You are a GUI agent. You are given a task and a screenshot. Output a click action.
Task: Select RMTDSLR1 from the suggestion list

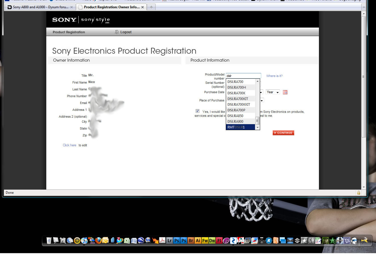[x=241, y=127]
